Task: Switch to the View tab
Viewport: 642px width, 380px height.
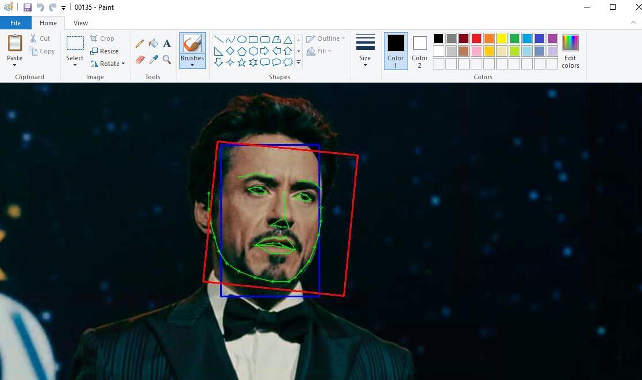Action: coord(80,23)
